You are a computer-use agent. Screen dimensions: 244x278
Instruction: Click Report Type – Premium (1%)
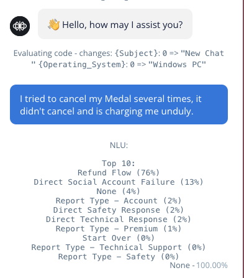119,229
